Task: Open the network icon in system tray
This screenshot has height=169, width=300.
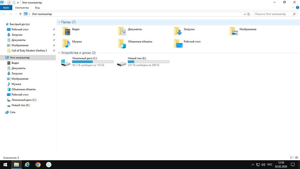Action: [258, 164]
